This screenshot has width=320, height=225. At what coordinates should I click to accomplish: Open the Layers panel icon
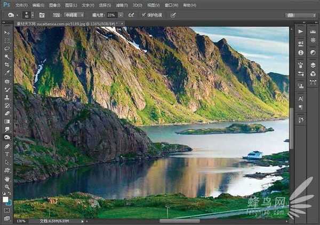click(x=301, y=65)
